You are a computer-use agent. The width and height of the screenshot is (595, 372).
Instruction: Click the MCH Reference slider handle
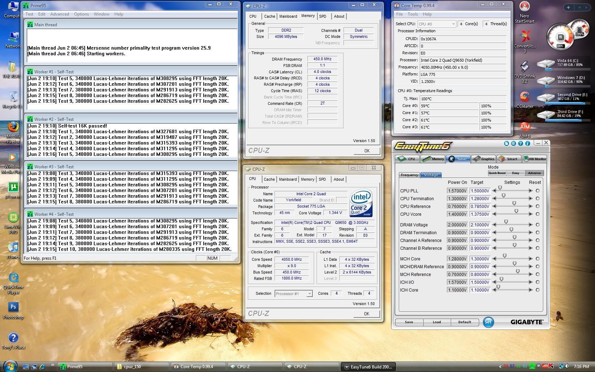coord(518,271)
